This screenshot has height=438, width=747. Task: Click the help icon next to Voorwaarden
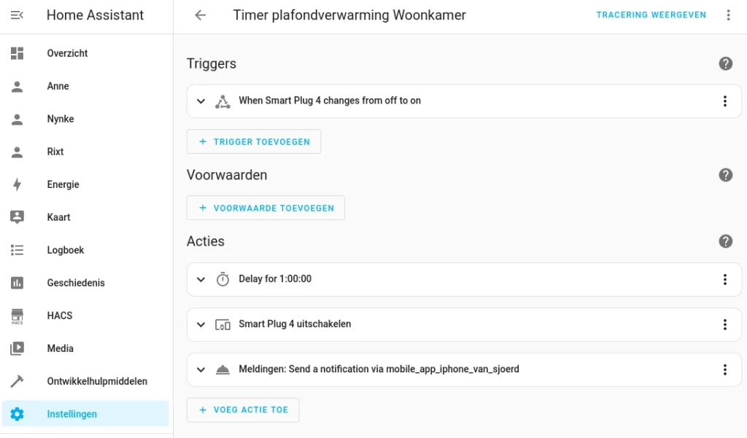point(725,175)
